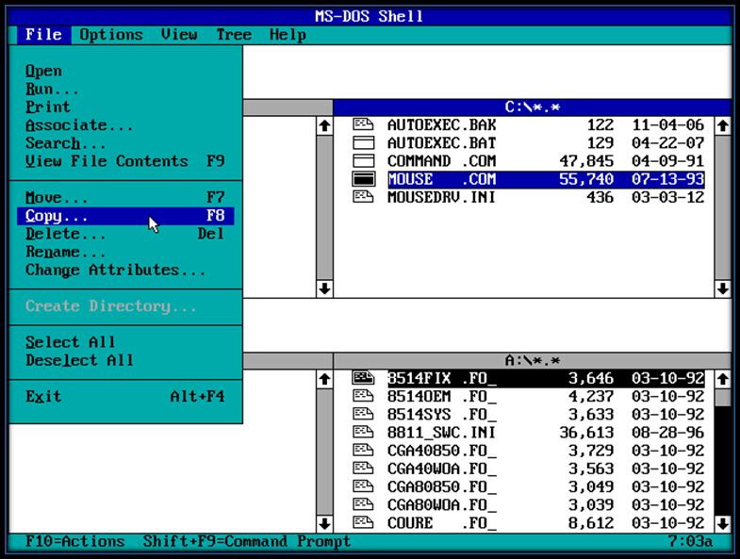Image resolution: width=740 pixels, height=559 pixels.
Task: Choose Open from the File menu
Action: [x=125, y=71]
